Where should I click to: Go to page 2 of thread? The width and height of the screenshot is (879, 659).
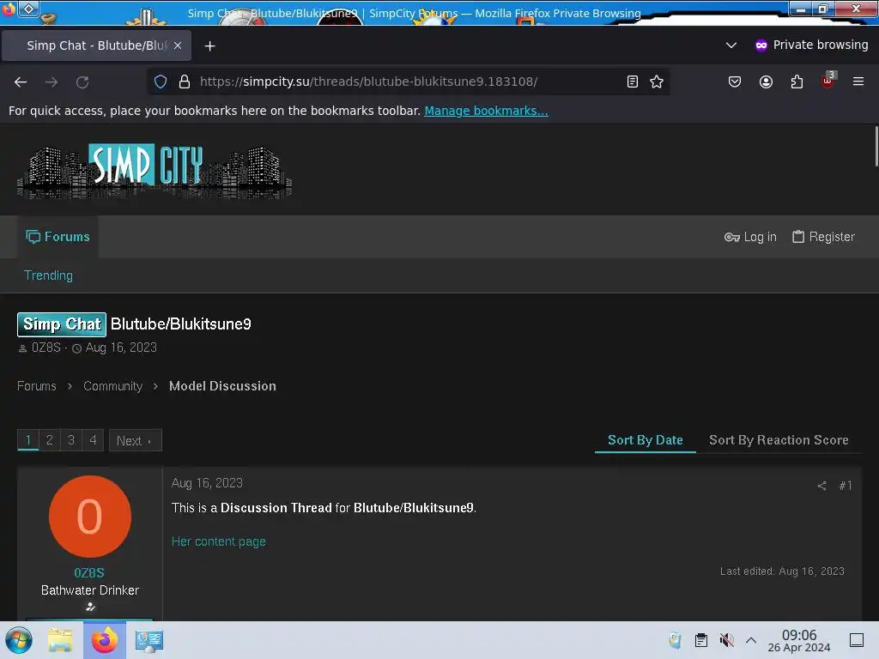pos(49,440)
